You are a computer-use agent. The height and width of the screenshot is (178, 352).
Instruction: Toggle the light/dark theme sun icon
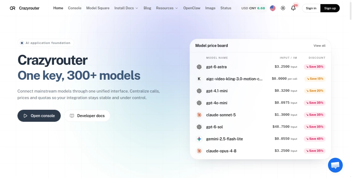click(x=283, y=8)
